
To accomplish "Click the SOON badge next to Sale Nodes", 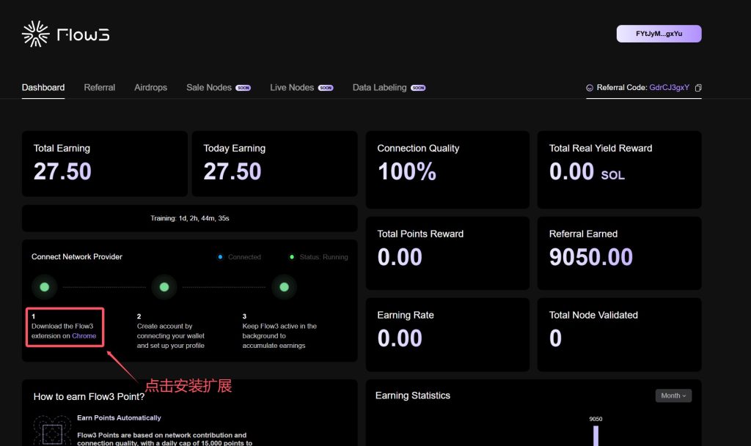I will pyautogui.click(x=243, y=88).
